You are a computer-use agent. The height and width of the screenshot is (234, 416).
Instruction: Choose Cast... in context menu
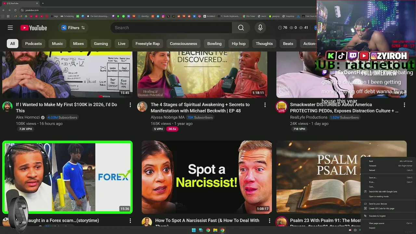pyautogui.click(x=388, y=187)
